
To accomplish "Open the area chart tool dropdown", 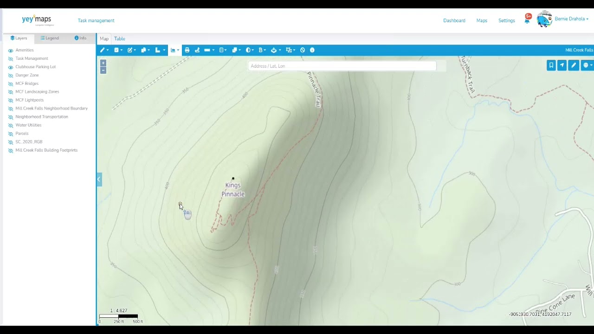I will 175,50.
